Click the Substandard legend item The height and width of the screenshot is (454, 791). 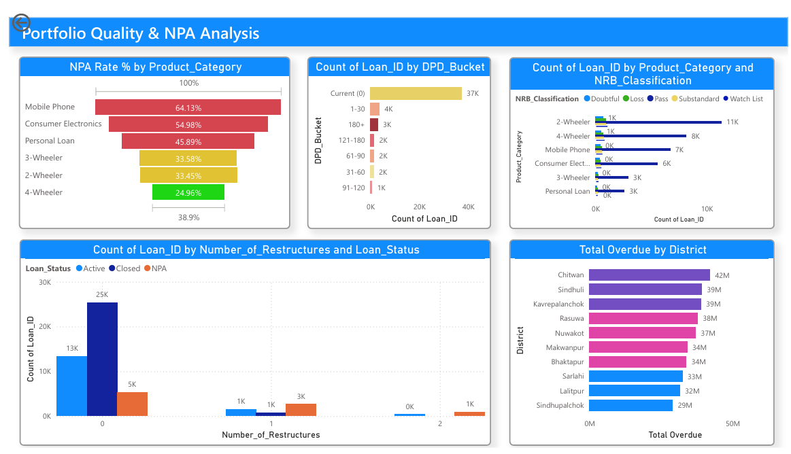(695, 99)
